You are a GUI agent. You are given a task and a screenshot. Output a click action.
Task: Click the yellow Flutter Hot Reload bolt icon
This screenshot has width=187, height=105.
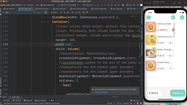(108, 5)
